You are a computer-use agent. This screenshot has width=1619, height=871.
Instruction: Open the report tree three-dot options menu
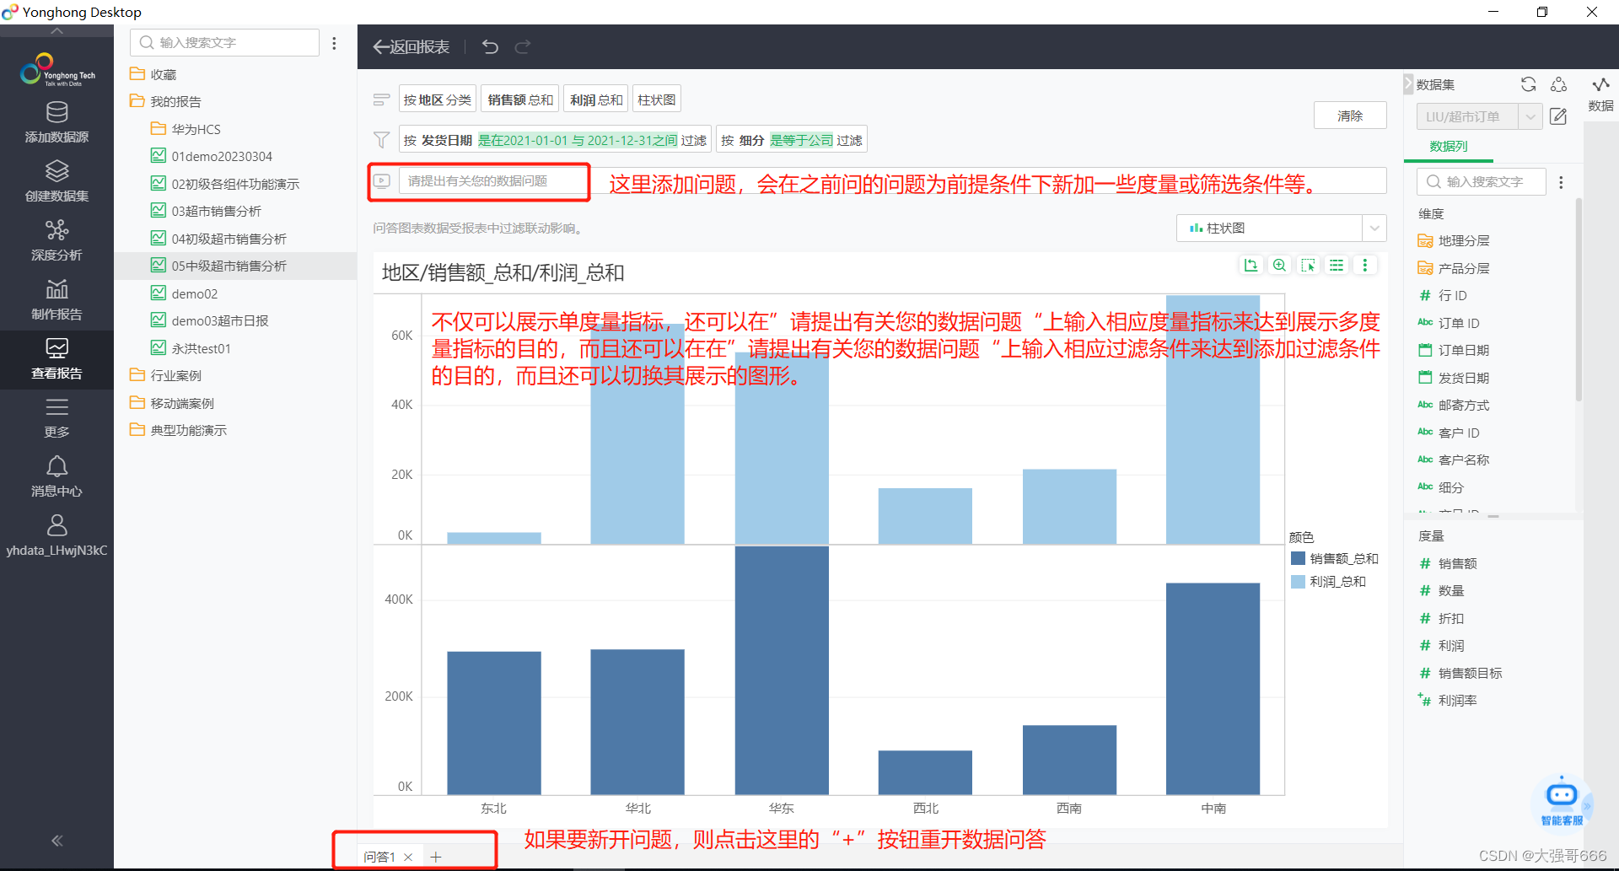click(x=334, y=43)
